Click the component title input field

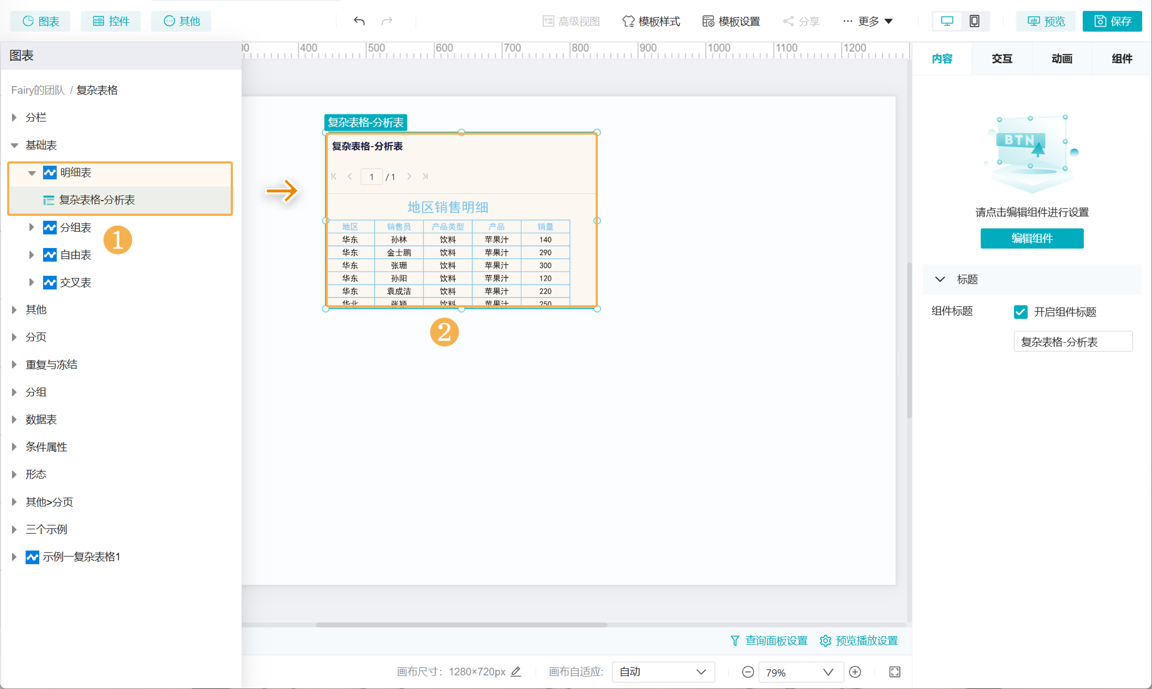[x=1072, y=342]
